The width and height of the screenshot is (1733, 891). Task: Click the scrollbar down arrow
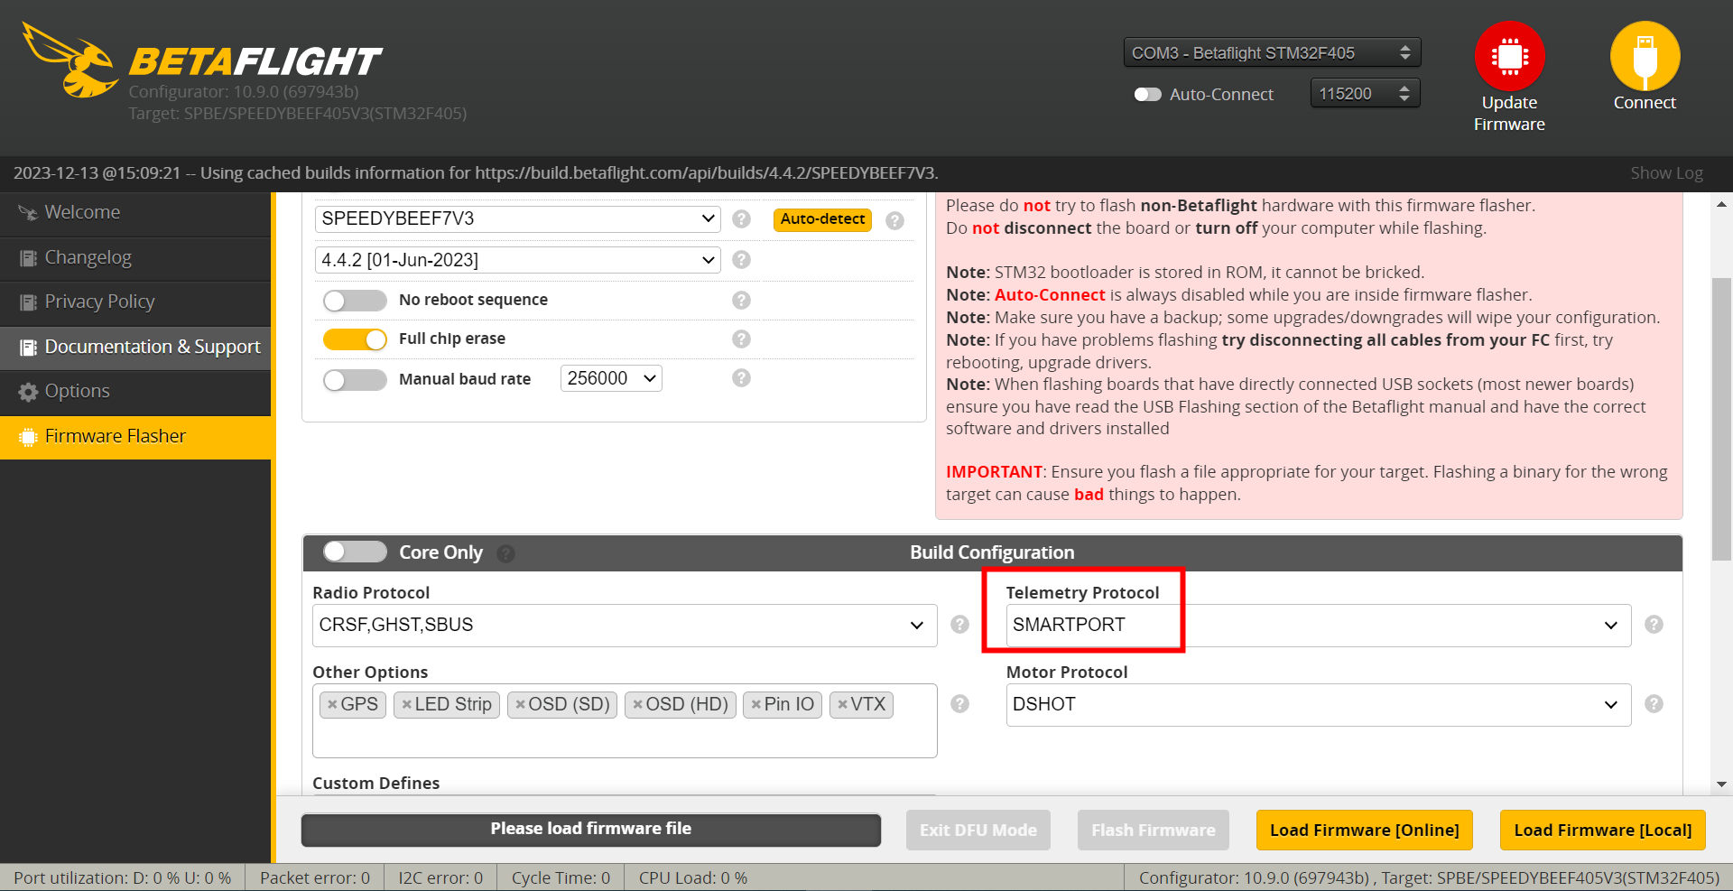(1721, 784)
